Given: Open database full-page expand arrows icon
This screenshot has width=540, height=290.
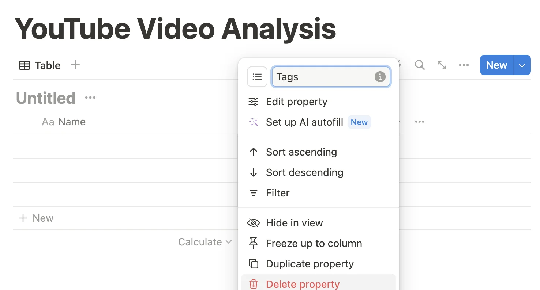Looking at the screenshot, I should pyautogui.click(x=442, y=65).
